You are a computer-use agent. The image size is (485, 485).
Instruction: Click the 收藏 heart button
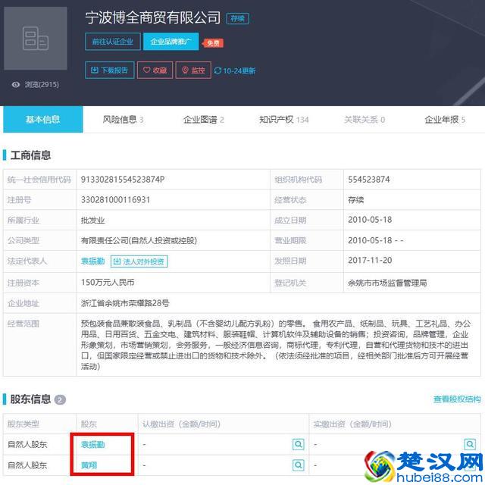click(155, 70)
